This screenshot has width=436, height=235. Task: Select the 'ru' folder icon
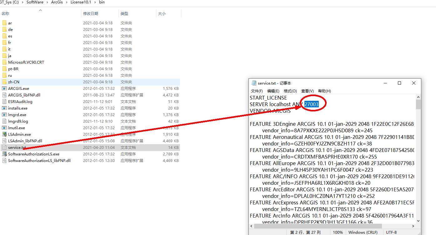tap(4, 75)
